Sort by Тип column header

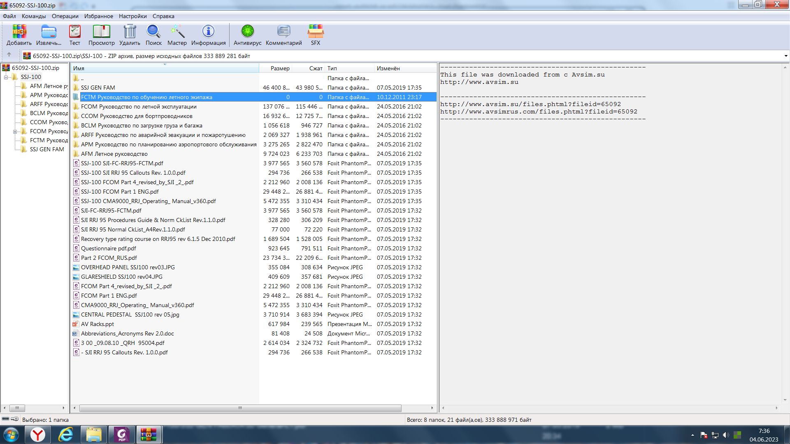(350, 68)
